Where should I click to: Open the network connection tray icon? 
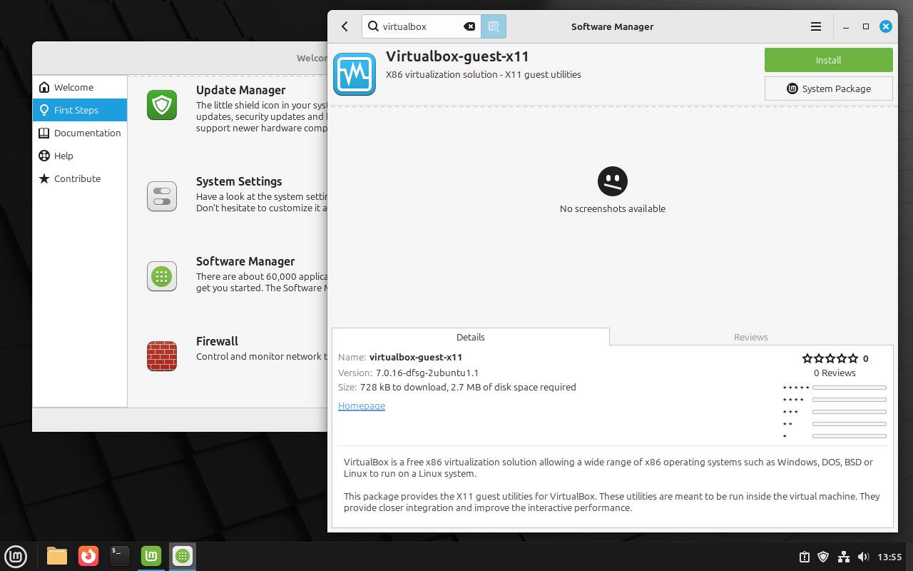point(843,557)
